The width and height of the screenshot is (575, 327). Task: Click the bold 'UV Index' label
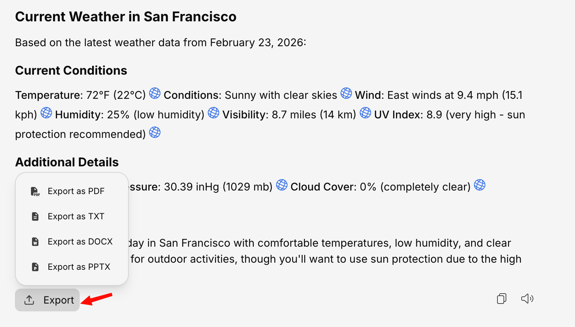[397, 115]
